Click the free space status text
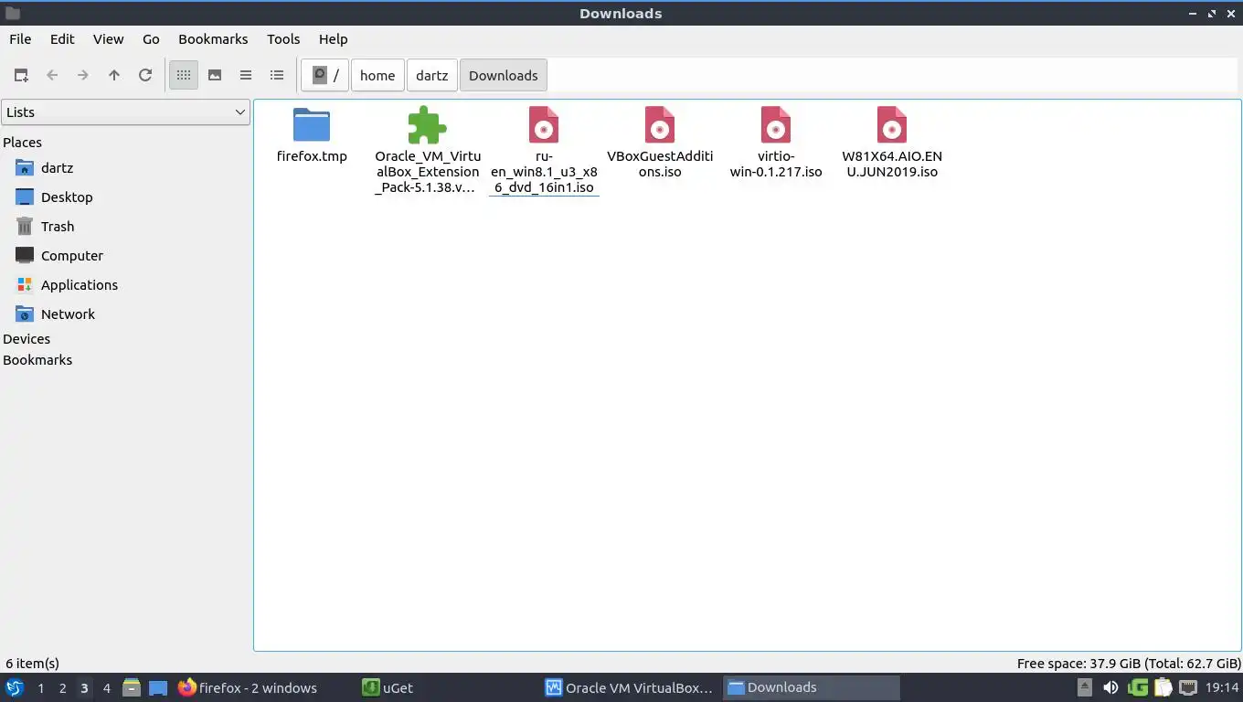1243x702 pixels. click(x=1129, y=664)
